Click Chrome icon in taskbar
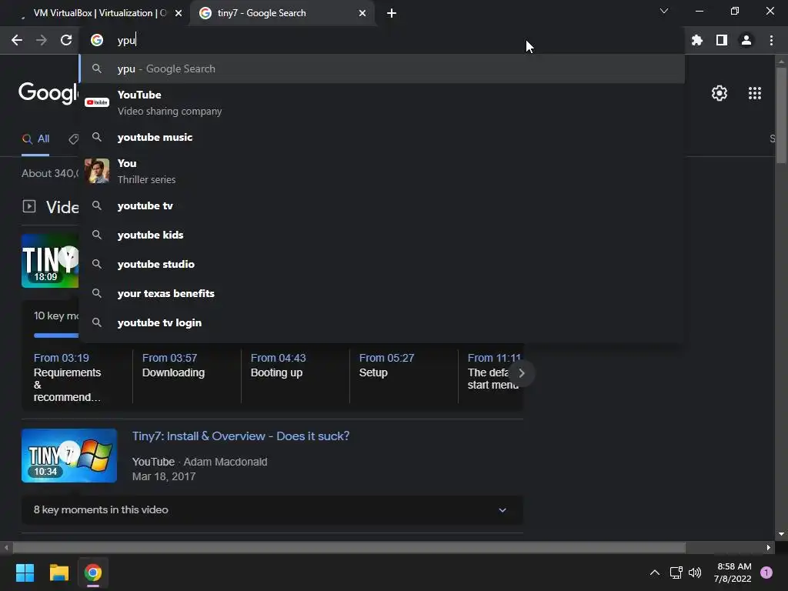 click(93, 573)
